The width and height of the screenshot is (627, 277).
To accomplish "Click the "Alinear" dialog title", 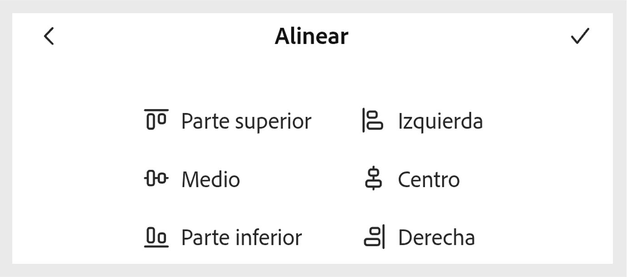I will click(x=311, y=36).
